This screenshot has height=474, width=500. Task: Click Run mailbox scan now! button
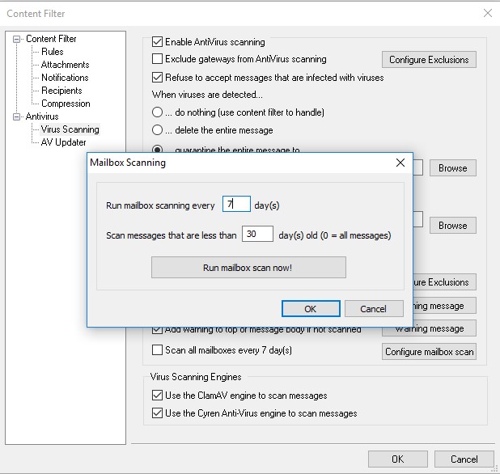248,268
